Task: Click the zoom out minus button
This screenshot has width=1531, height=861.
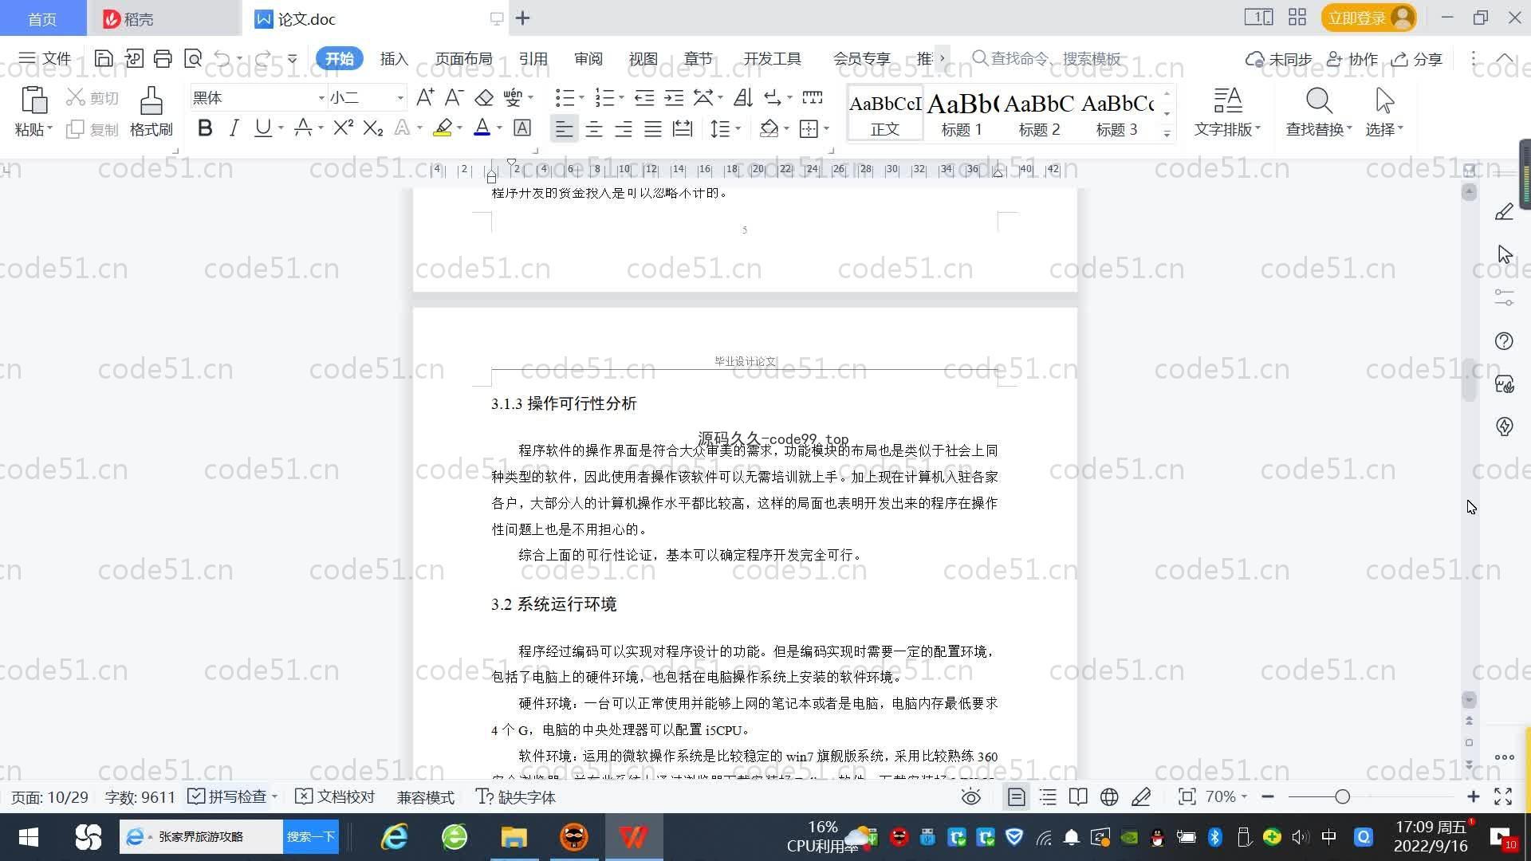Action: (x=1268, y=796)
